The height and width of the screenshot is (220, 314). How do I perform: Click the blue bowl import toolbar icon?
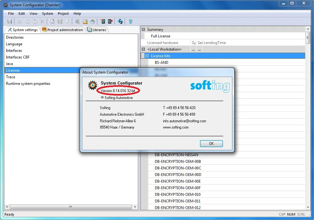93,21
